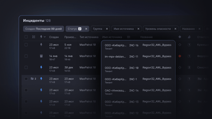Viewport: 212px width, 119px height.
Task: Click archive box icon in 14 янв row
Action: (41, 56)
